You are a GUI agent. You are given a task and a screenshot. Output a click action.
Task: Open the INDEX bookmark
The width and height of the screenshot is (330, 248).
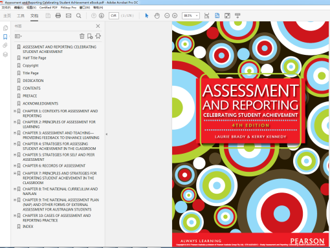click(28, 227)
